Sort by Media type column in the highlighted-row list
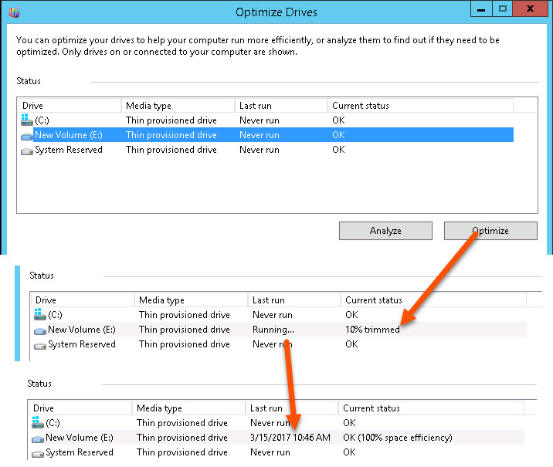 (178, 106)
